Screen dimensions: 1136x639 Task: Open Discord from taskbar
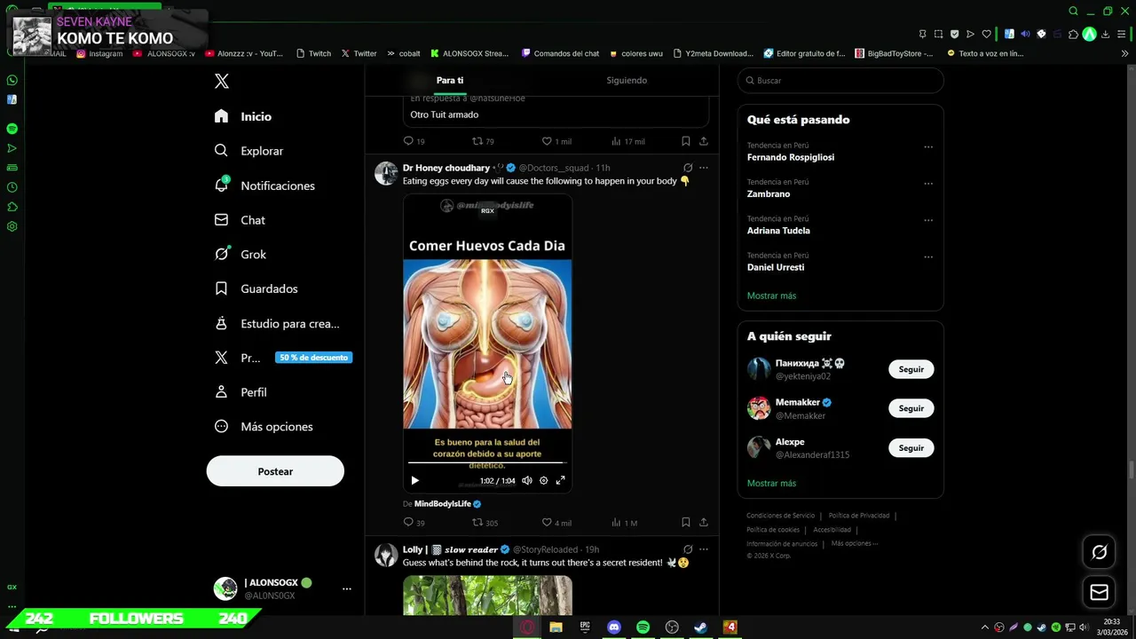coord(614,627)
